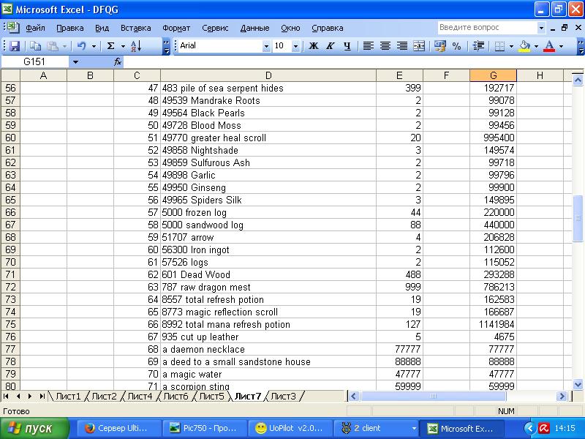Open the Данные menu

point(254,28)
